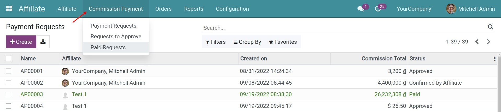
Task: Choose Requests to Approve from menu
Action: pos(116,36)
